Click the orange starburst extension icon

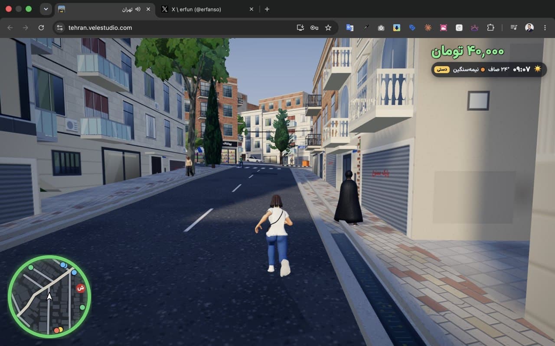(x=428, y=28)
